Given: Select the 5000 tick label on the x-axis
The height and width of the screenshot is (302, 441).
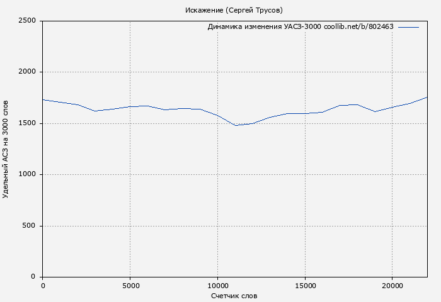Looking at the screenshot, I should pos(130,285).
